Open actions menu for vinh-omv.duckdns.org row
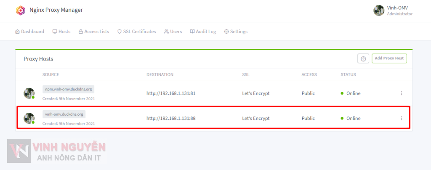The width and height of the screenshot is (431, 170). tap(401, 118)
